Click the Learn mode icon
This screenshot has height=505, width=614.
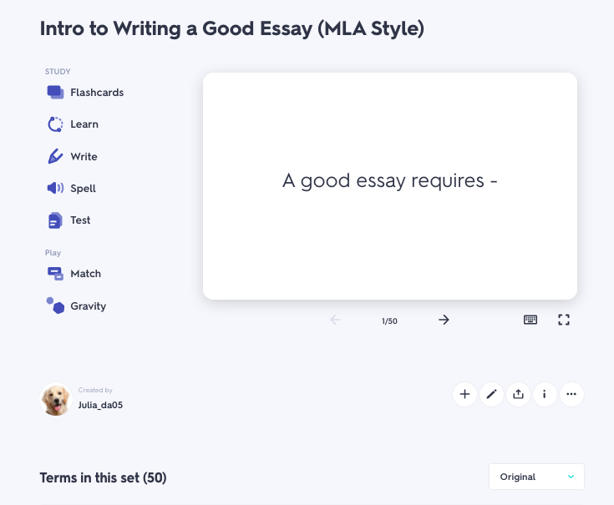click(x=55, y=124)
